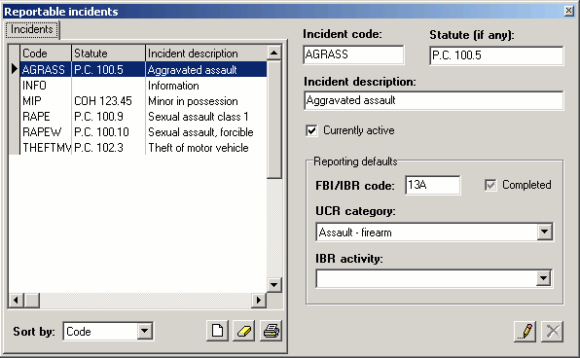Select the Incidents tab
This screenshot has width=580, height=358.
click(32, 29)
